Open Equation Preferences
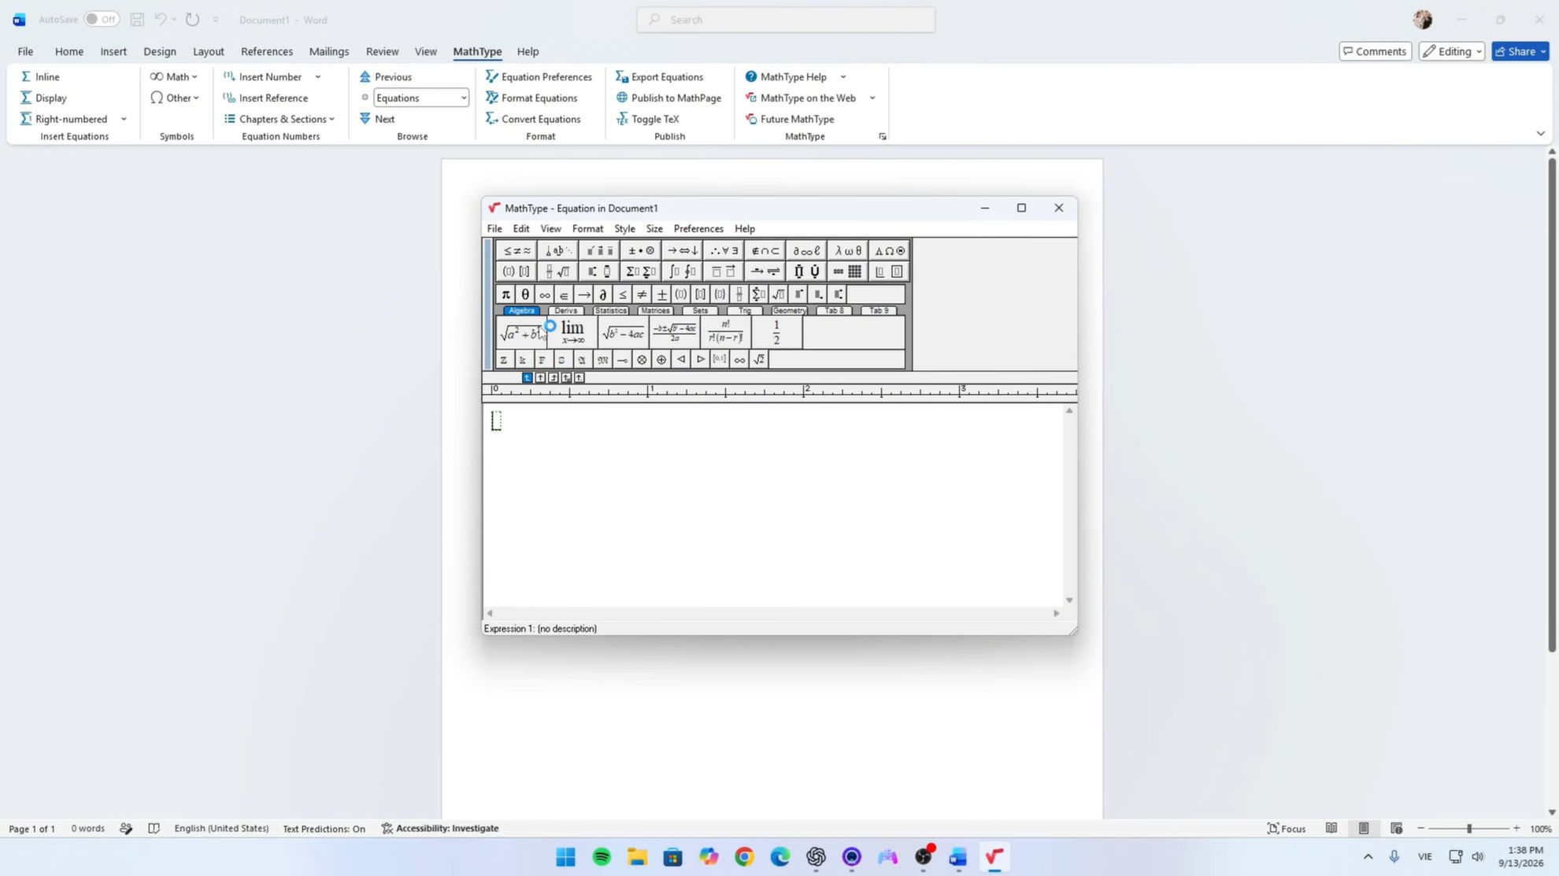The image size is (1559, 876). point(539,76)
